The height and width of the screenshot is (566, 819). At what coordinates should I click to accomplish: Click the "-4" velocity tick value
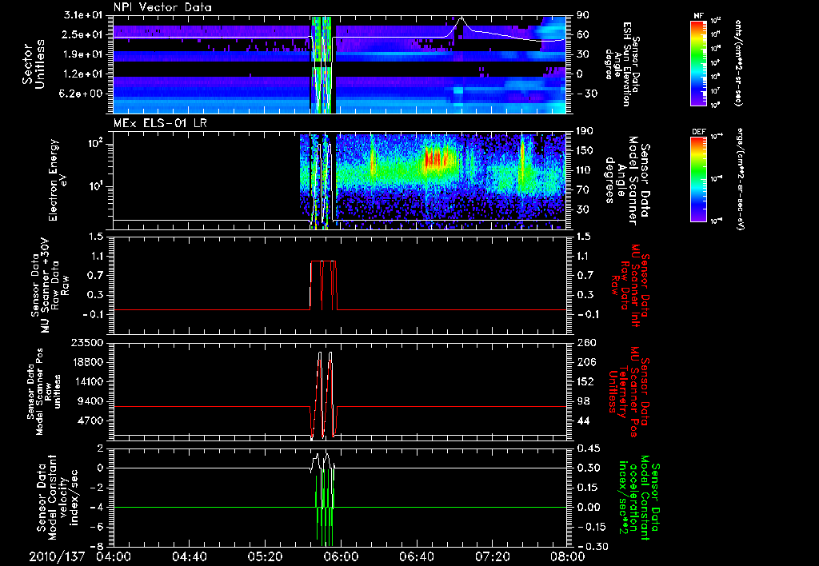(x=97, y=508)
